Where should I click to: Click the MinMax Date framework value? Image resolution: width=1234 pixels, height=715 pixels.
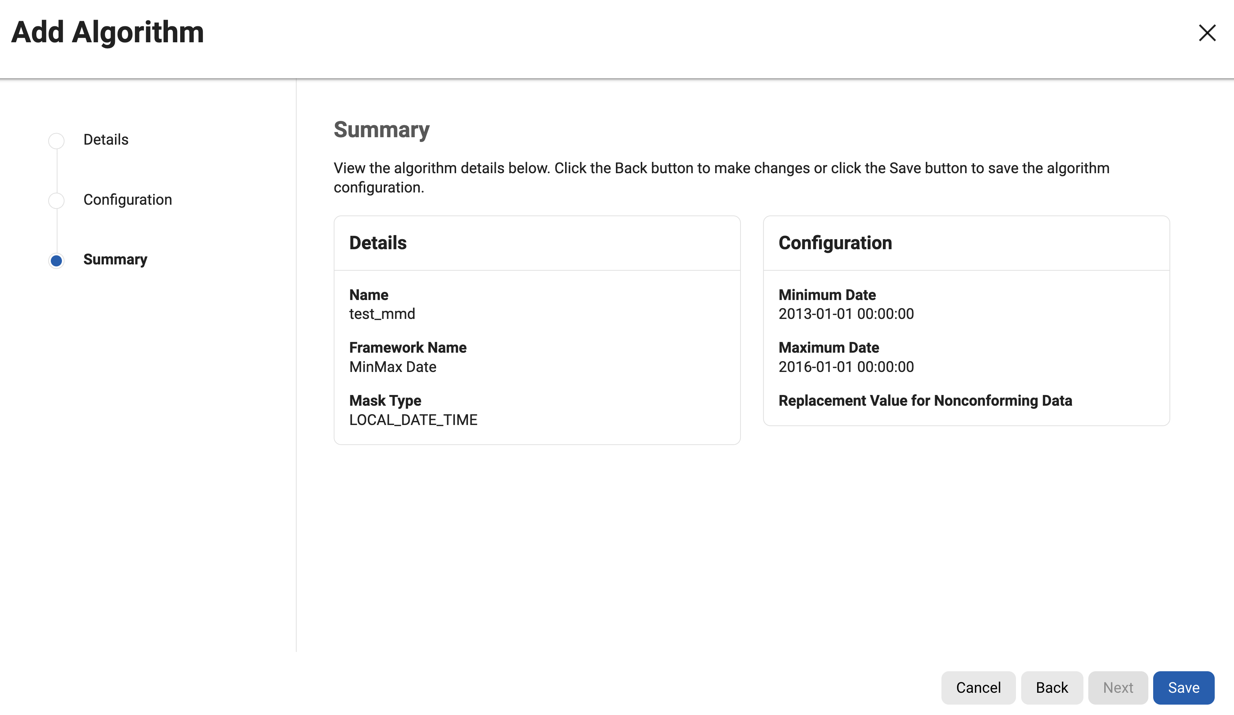click(x=393, y=367)
